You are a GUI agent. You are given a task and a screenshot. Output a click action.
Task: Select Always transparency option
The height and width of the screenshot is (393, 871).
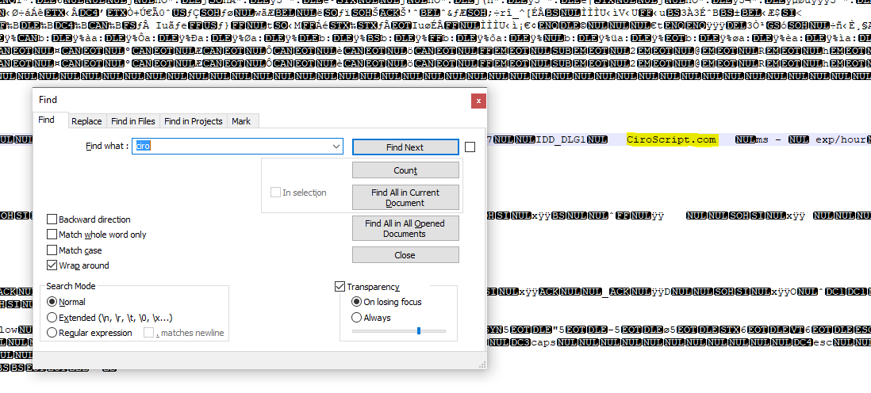[357, 318]
